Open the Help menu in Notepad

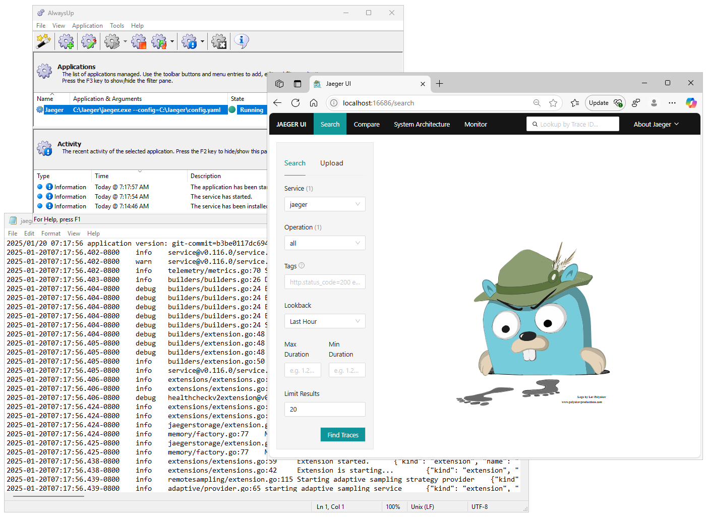[x=93, y=234]
